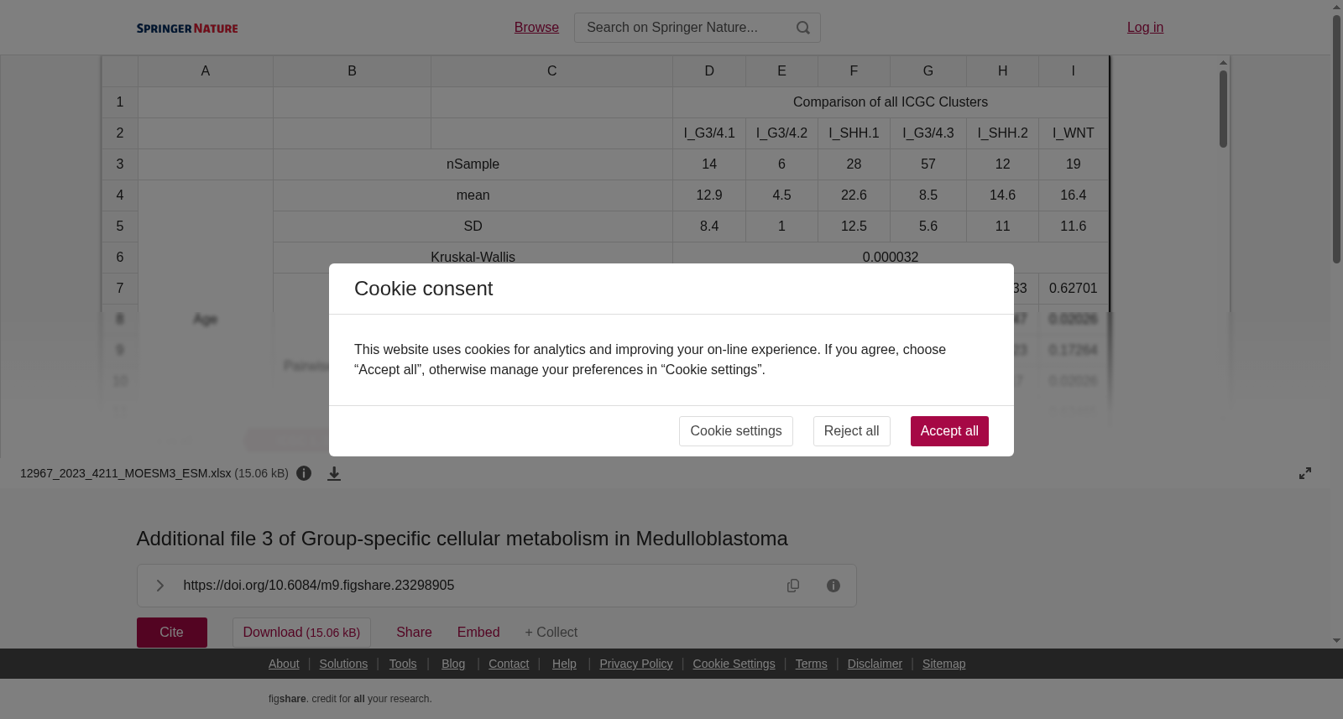
Task: Open the Browse menu link
Action: (x=536, y=28)
